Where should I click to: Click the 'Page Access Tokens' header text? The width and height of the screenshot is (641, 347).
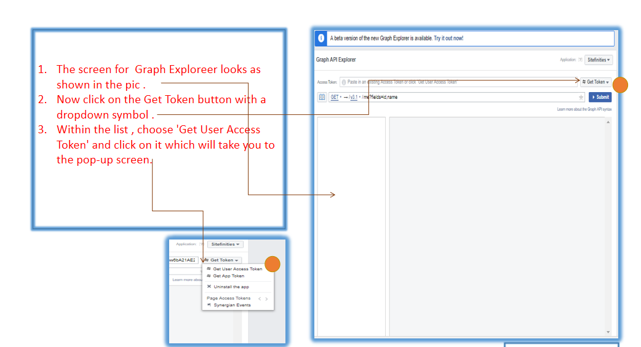tap(228, 298)
